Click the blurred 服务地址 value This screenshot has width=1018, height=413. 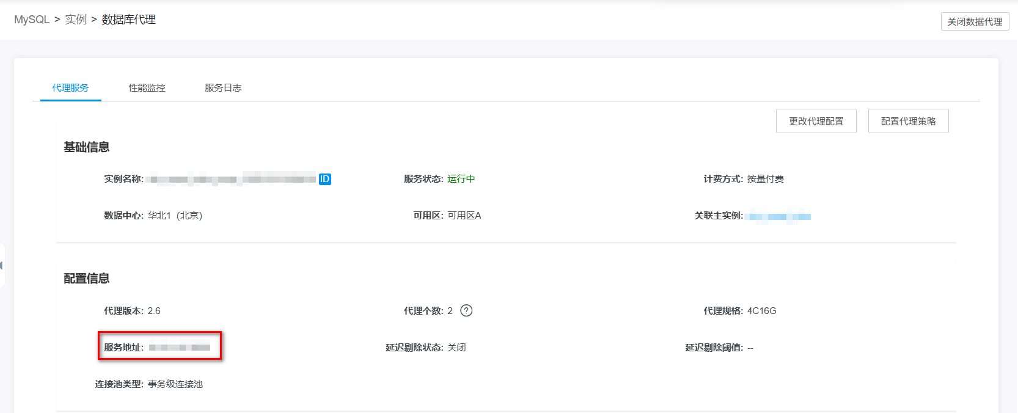180,348
